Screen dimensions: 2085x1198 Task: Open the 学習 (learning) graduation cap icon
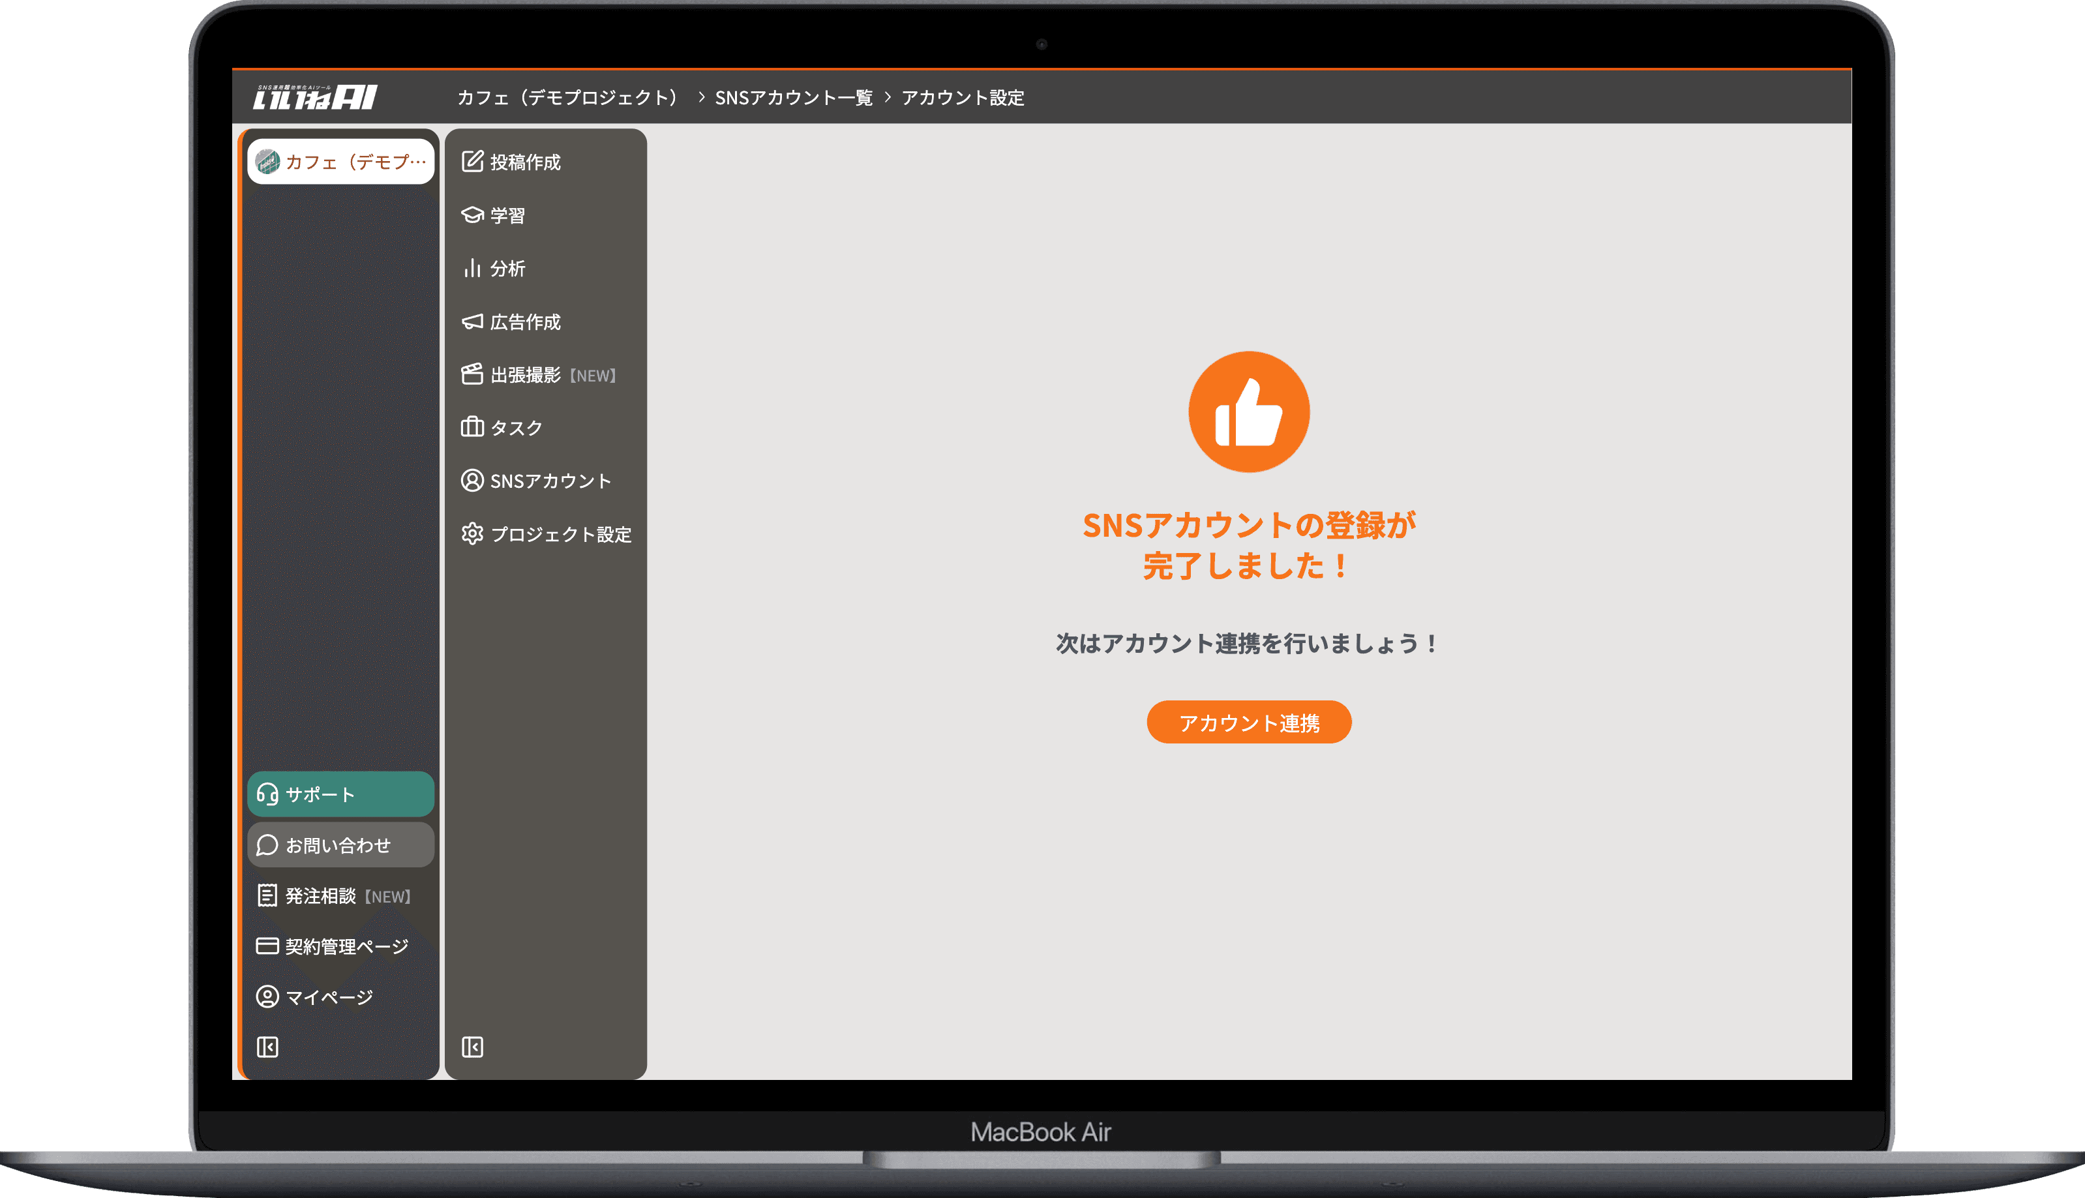point(472,215)
